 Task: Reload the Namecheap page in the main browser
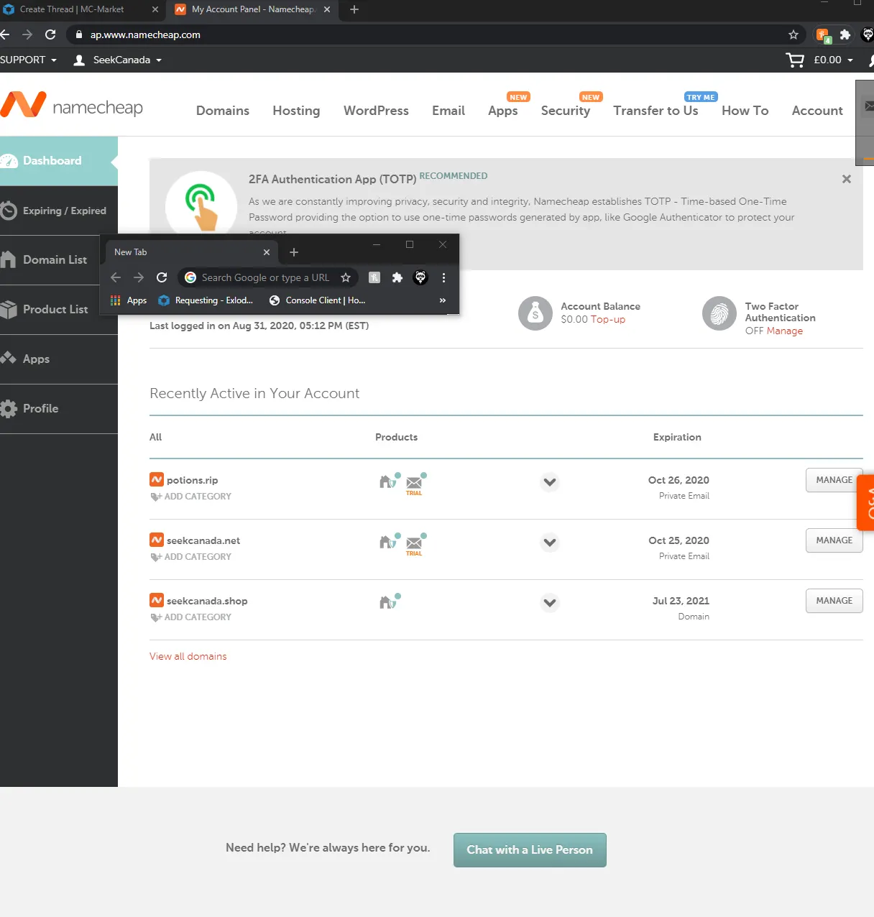point(50,34)
